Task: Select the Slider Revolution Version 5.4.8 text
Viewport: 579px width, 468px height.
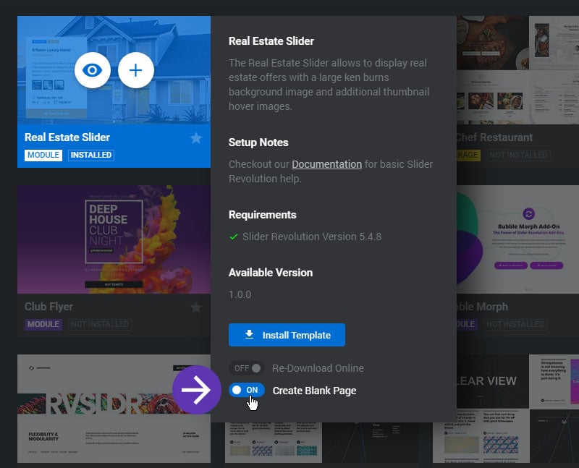Action: [x=312, y=237]
